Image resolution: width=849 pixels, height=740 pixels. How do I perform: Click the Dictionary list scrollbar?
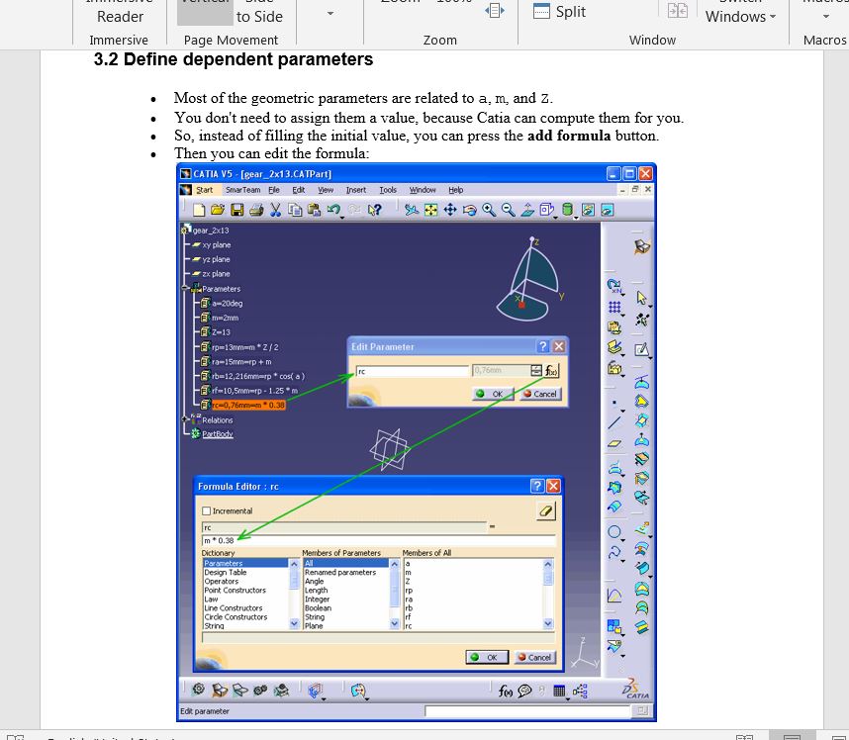[294, 594]
